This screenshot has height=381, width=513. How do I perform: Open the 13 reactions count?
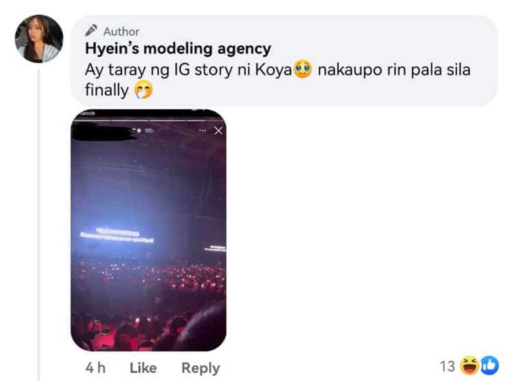click(x=447, y=366)
